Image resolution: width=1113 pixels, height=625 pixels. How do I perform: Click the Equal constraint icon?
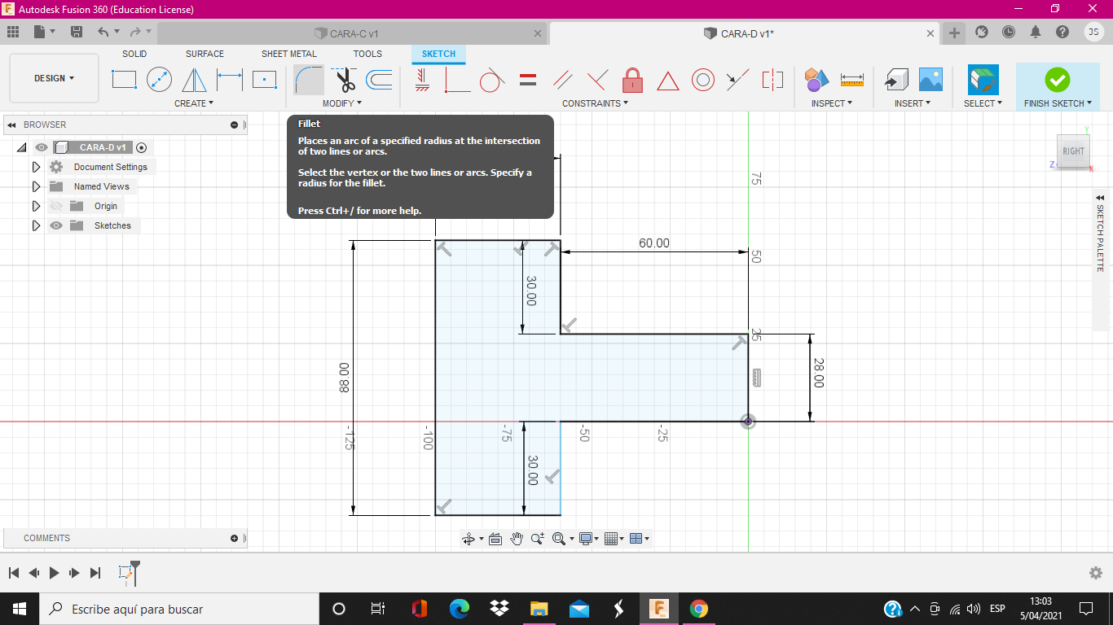pyautogui.click(x=528, y=80)
